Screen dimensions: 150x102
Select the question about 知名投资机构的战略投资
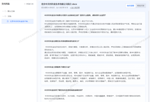pos(63,90)
